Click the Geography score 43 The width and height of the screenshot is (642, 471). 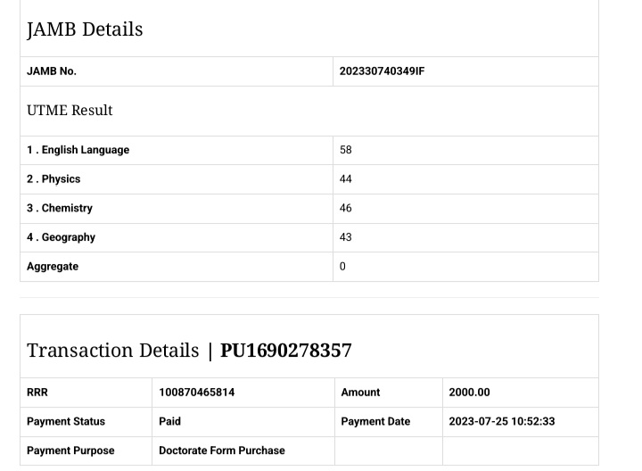pyautogui.click(x=346, y=237)
